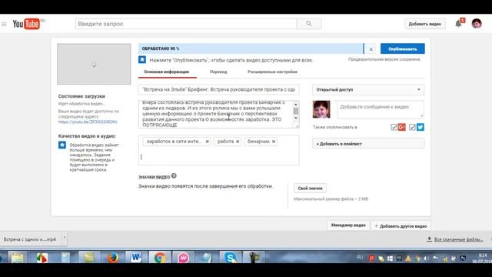Click the Twitter share icon
Screen dimensions: 492x277
(x=421, y=127)
